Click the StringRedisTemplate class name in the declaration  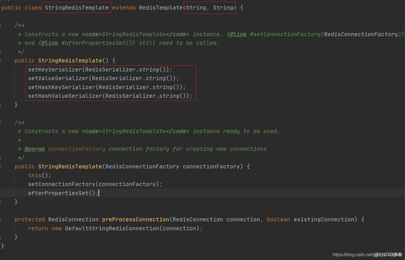(x=77, y=8)
